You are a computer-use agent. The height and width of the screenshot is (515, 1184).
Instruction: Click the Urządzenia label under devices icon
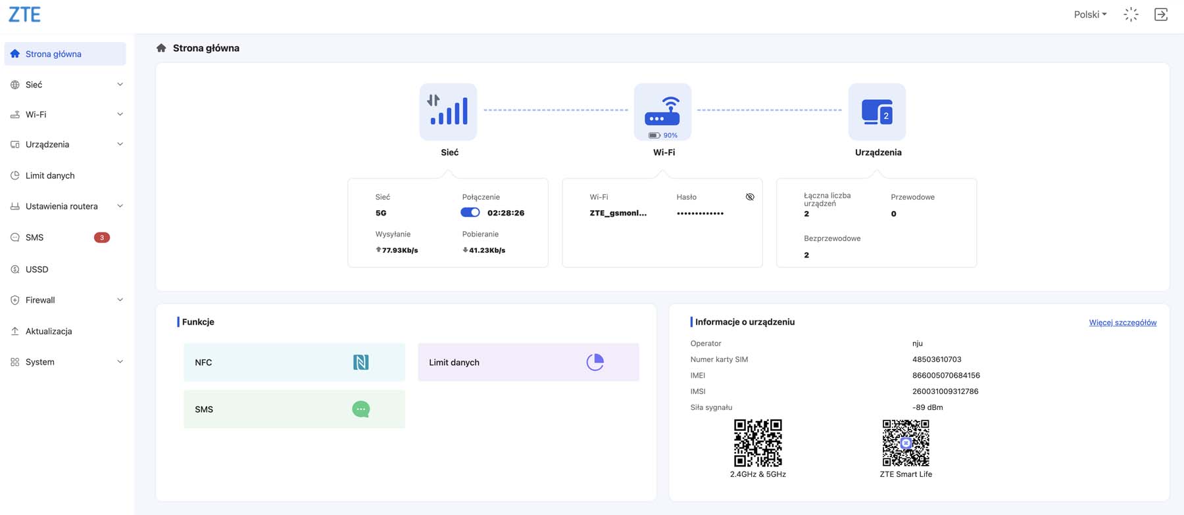point(878,152)
